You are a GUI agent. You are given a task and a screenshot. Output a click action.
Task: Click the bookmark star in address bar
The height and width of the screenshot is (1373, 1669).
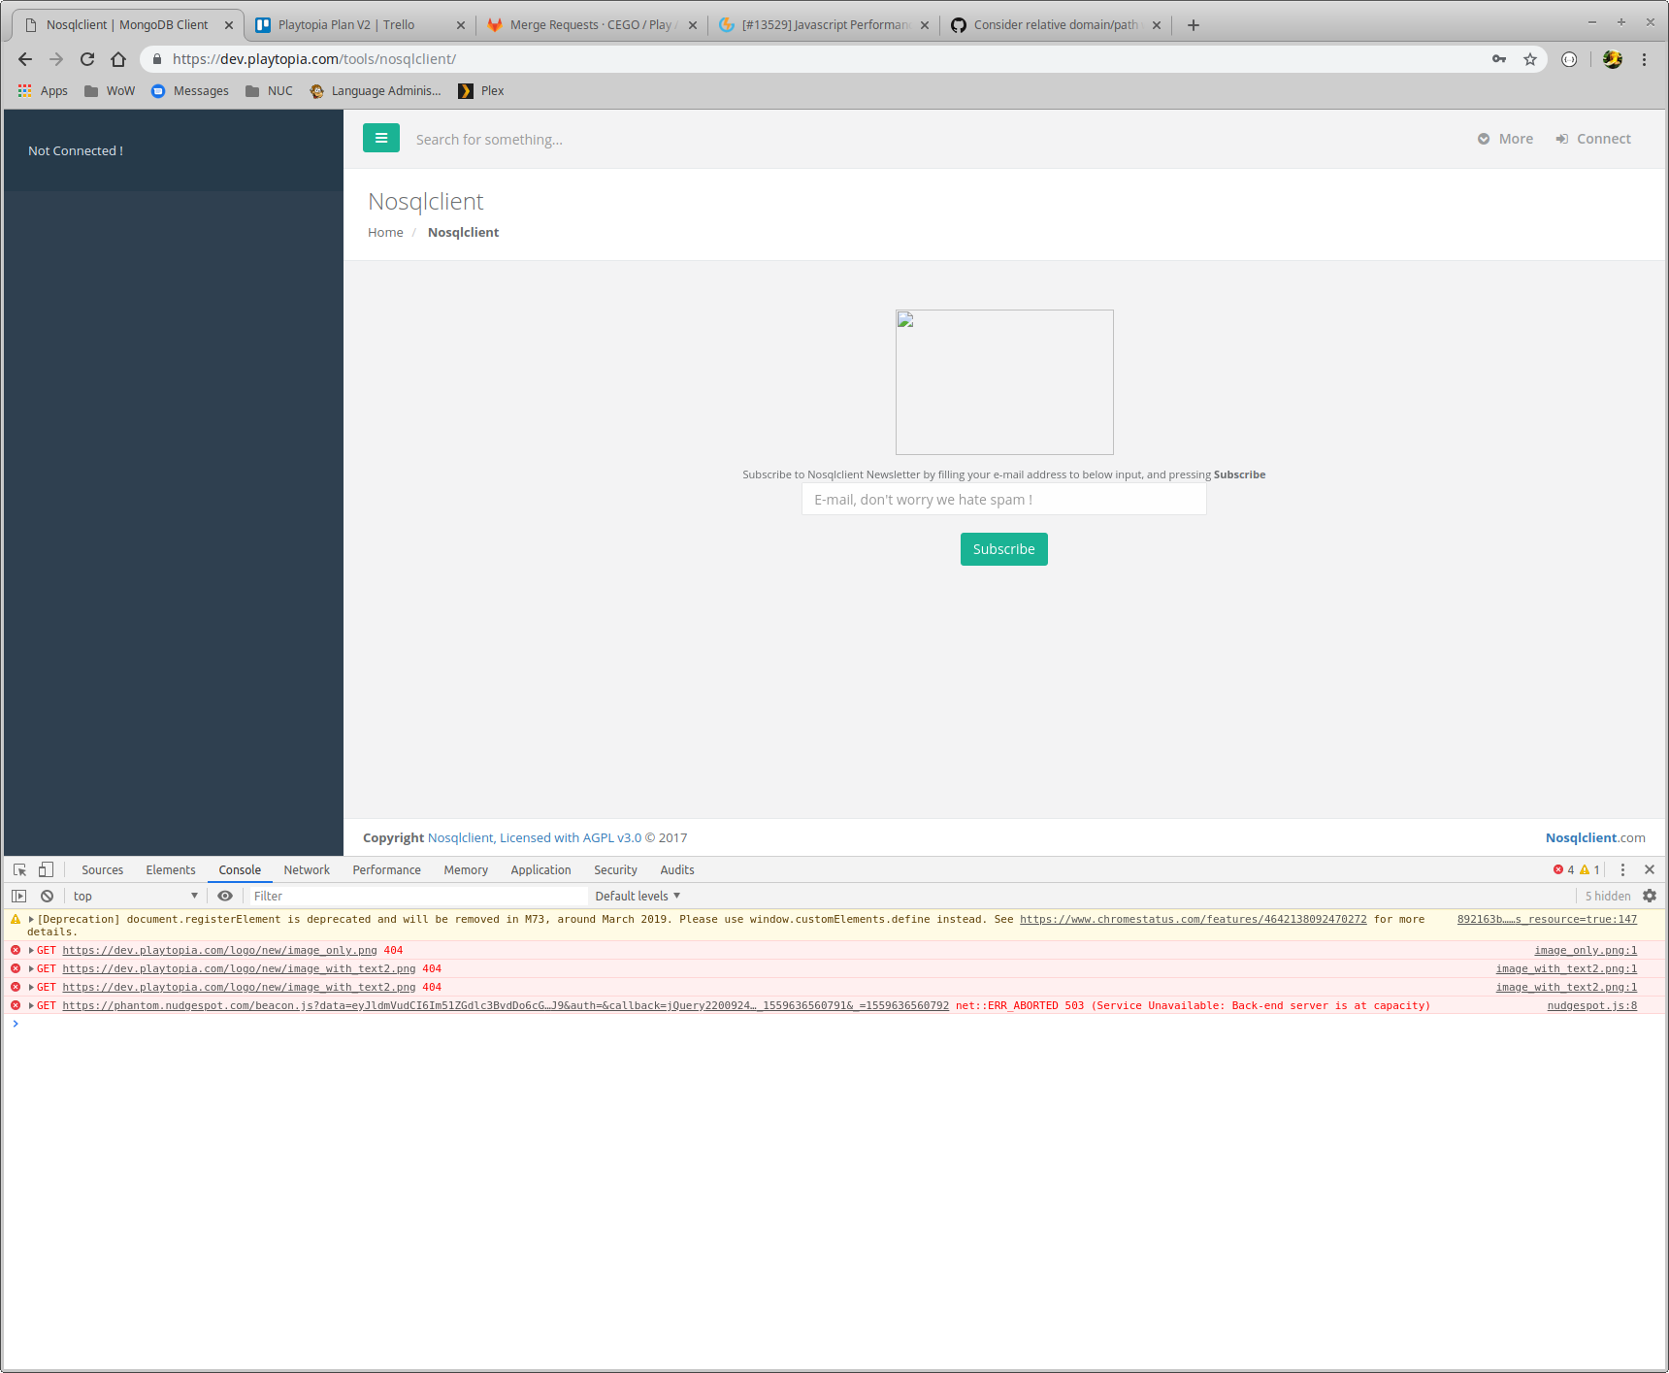[1531, 58]
